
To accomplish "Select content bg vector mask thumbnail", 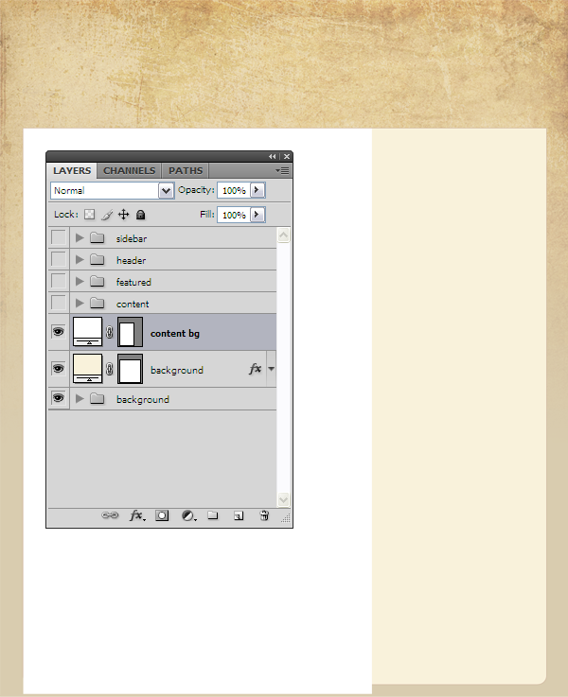I will click(130, 332).
